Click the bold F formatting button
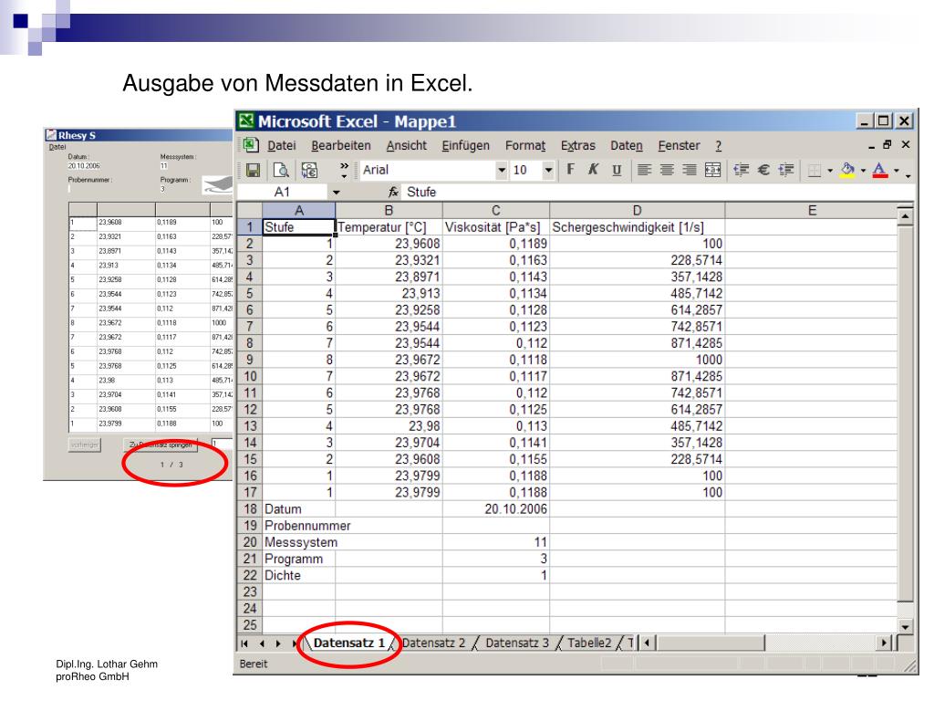Viewport: 934px width, 701px height. pyautogui.click(x=571, y=170)
